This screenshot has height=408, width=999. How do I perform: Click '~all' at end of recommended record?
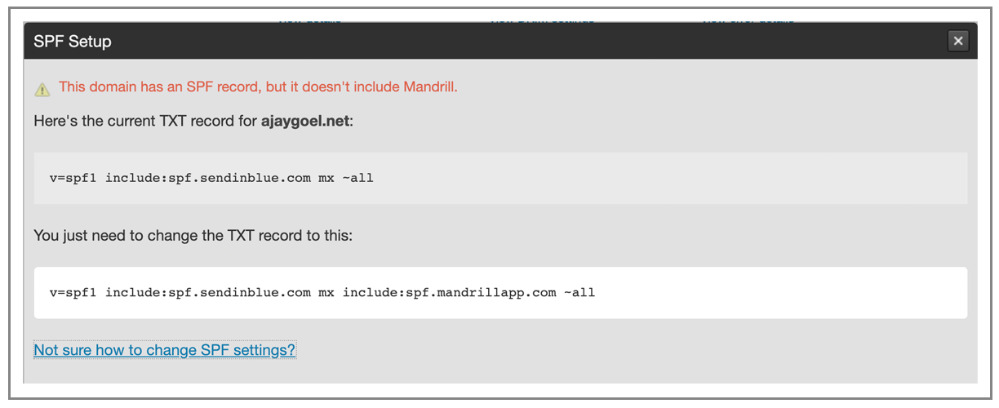pyautogui.click(x=579, y=292)
